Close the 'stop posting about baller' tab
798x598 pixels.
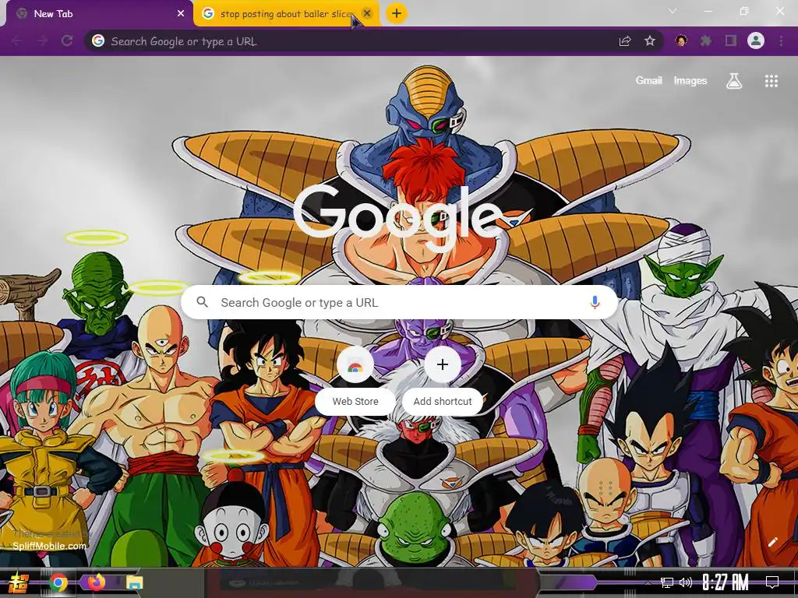(367, 14)
